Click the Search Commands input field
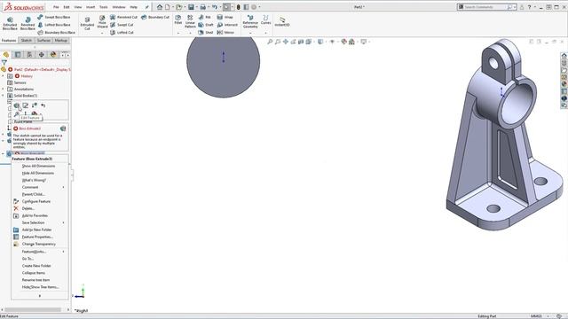Image resolution: width=568 pixels, height=319 pixels. coord(485,7)
